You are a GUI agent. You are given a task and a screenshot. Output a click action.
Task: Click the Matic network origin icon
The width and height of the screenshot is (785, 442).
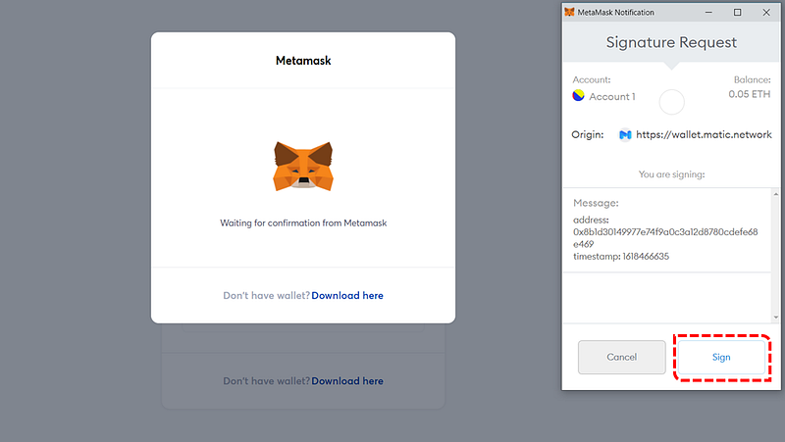coord(625,135)
